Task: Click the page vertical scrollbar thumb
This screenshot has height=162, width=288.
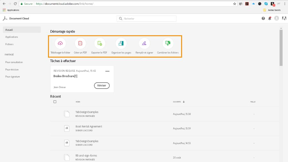Action: point(281,48)
